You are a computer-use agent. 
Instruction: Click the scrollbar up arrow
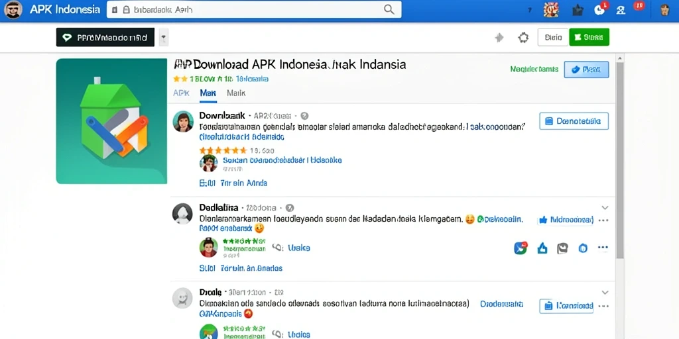(x=620, y=58)
